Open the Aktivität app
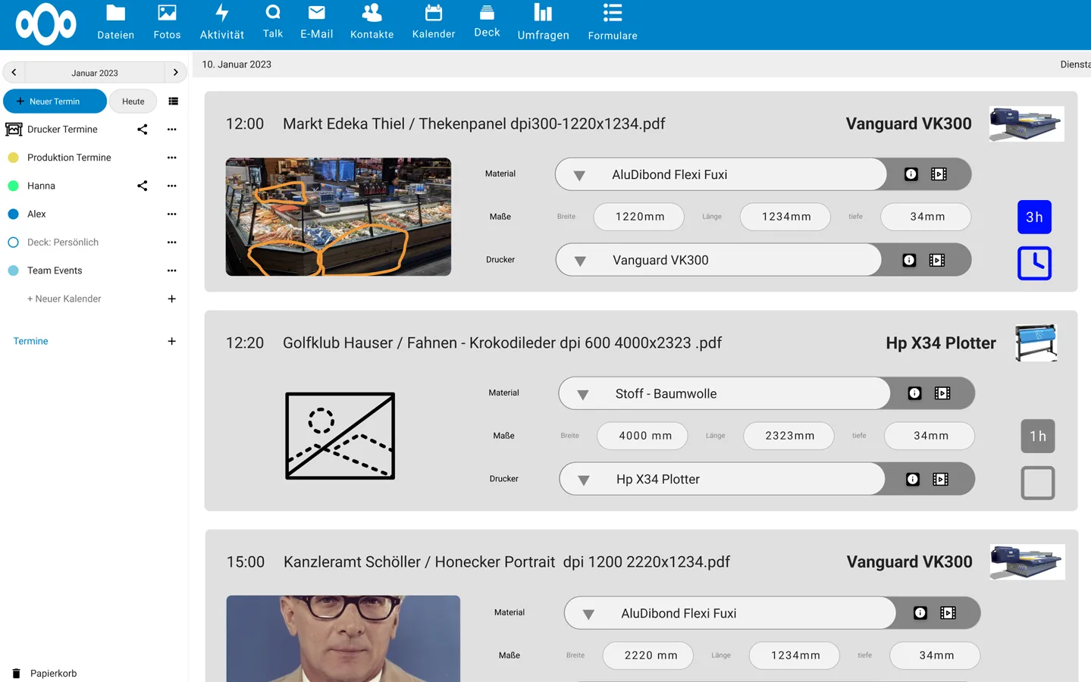The height and width of the screenshot is (682, 1091). [x=222, y=23]
